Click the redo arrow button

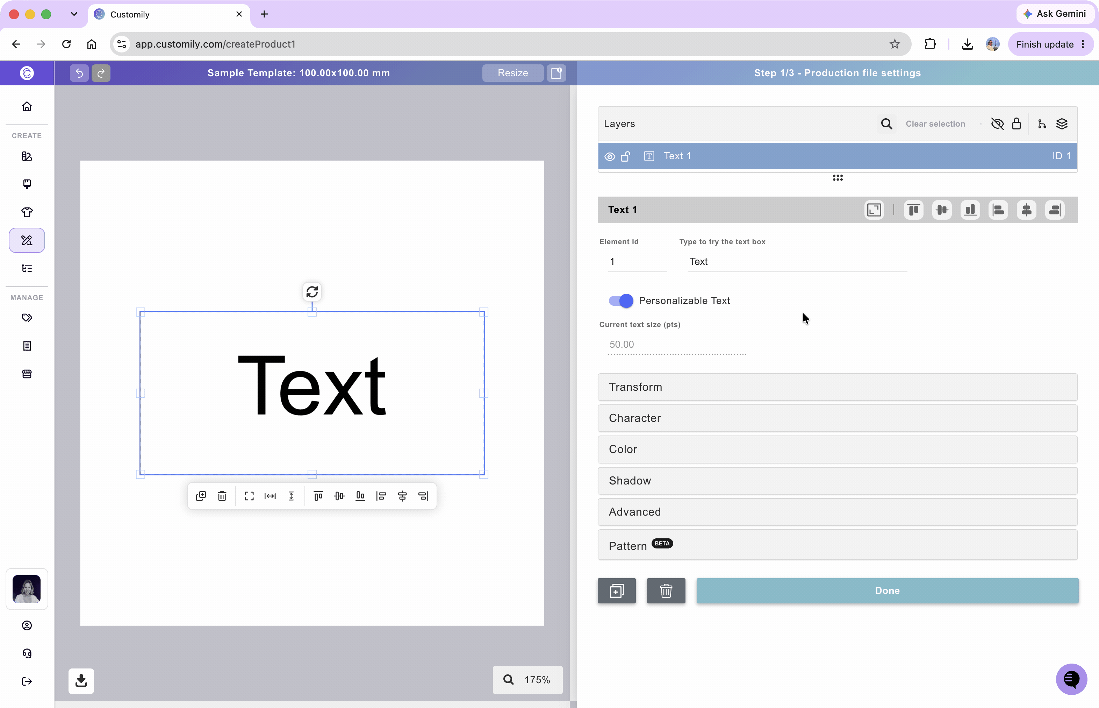101,73
